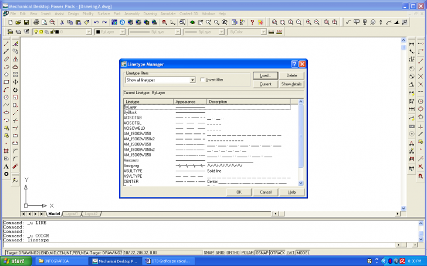
Task: Open the lineweight ByLayer dropdown
Action: point(221,32)
